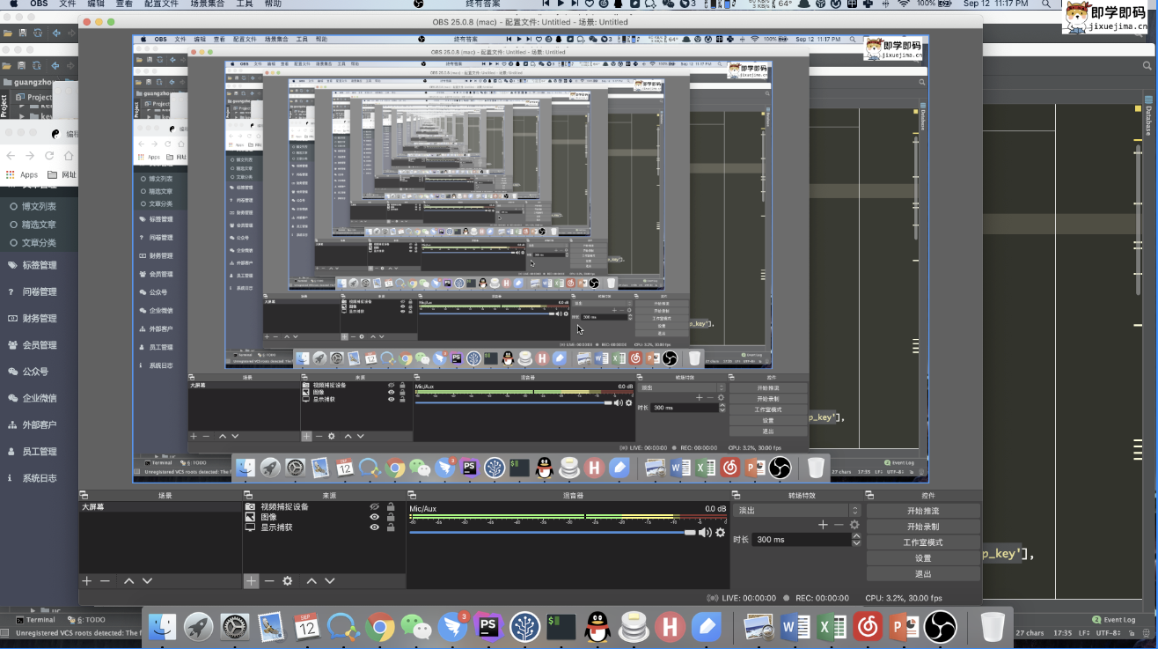The height and width of the screenshot is (649, 1158).
Task: Pop out the 转场特效 dock panel
Action: click(737, 496)
